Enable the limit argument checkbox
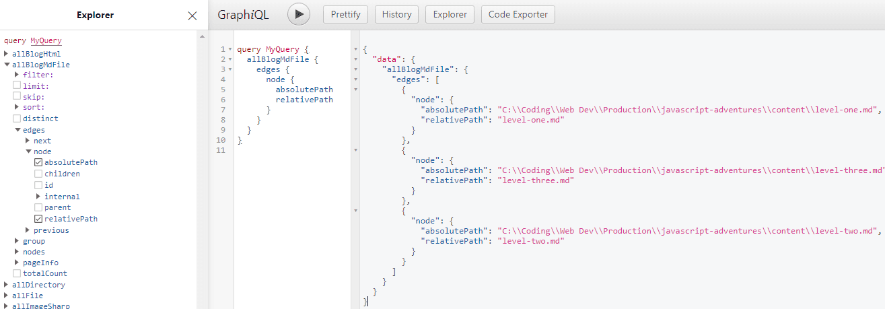This screenshot has width=885, height=309. pos(17,85)
